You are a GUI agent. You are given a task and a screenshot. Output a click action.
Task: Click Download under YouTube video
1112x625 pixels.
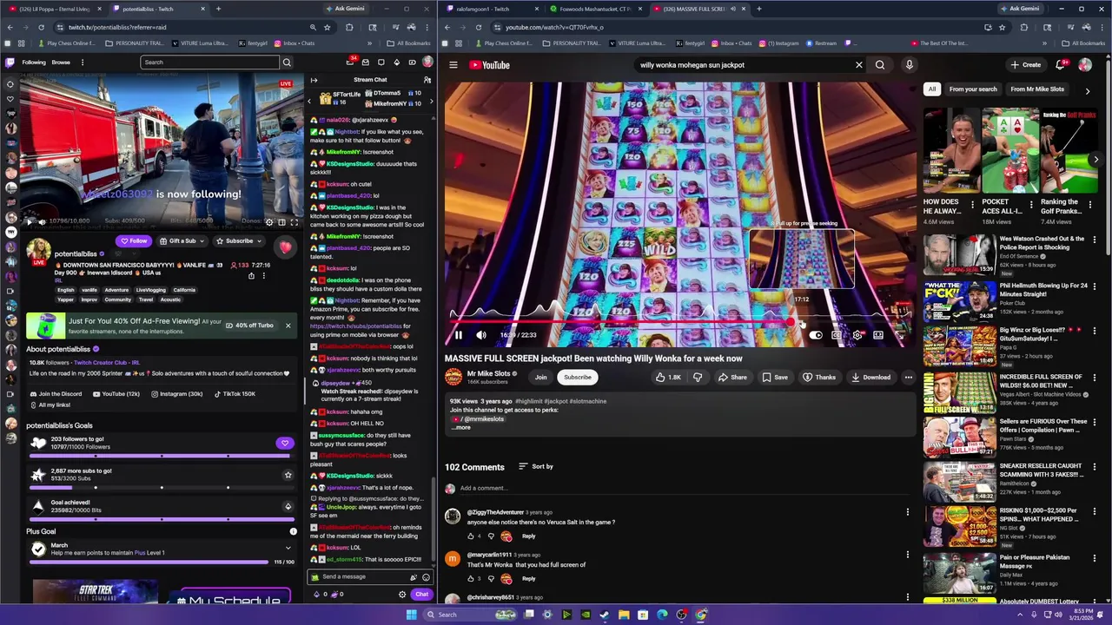(x=871, y=378)
